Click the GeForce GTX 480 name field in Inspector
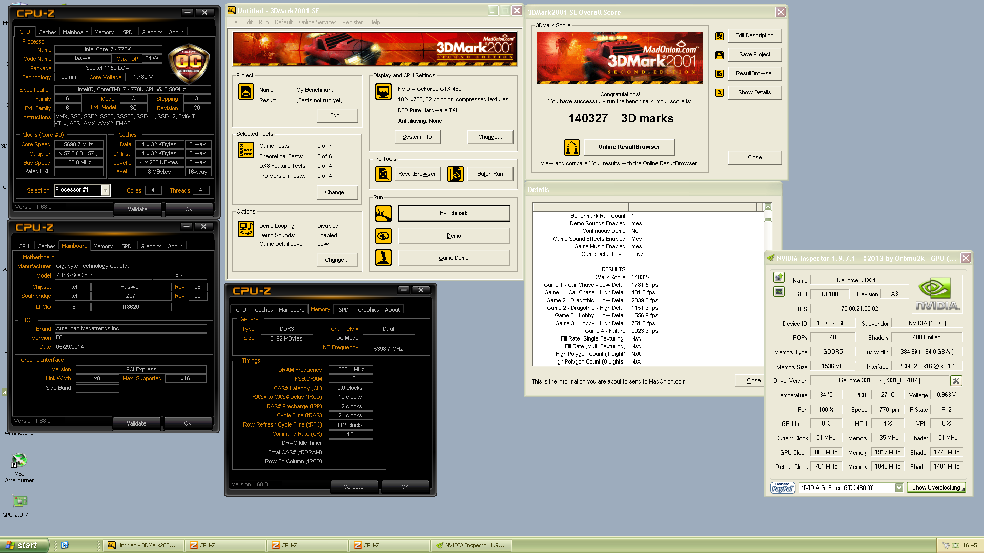The image size is (984, 553). click(859, 281)
